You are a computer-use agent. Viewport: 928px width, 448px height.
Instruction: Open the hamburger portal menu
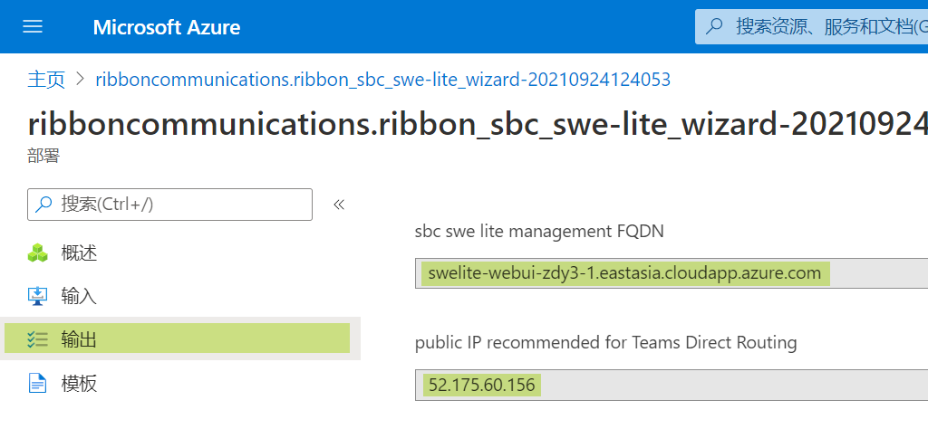point(33,26)
